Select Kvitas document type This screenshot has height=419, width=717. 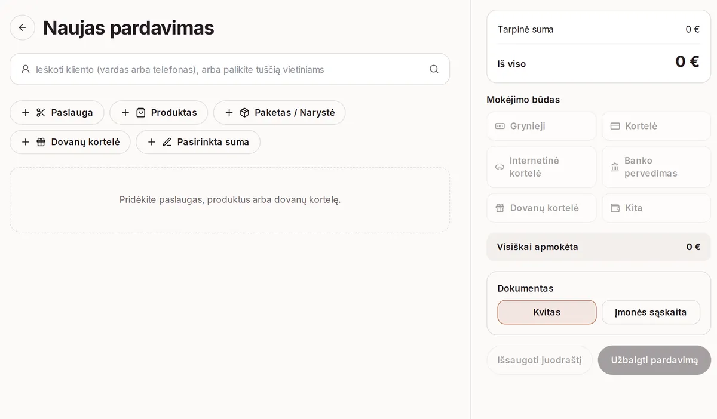pyautogui.click(x=547, y=312)
